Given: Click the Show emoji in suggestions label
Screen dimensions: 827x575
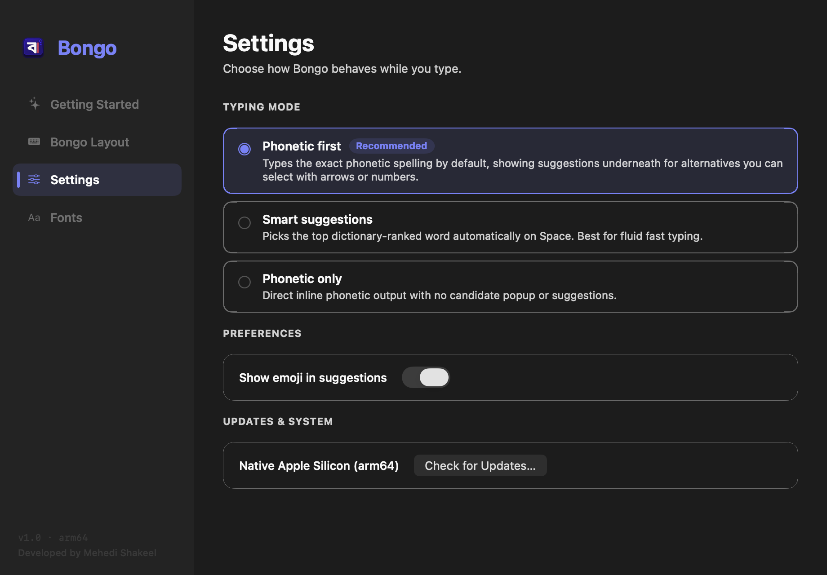Looking at the screenshot, I should point(313,378).
